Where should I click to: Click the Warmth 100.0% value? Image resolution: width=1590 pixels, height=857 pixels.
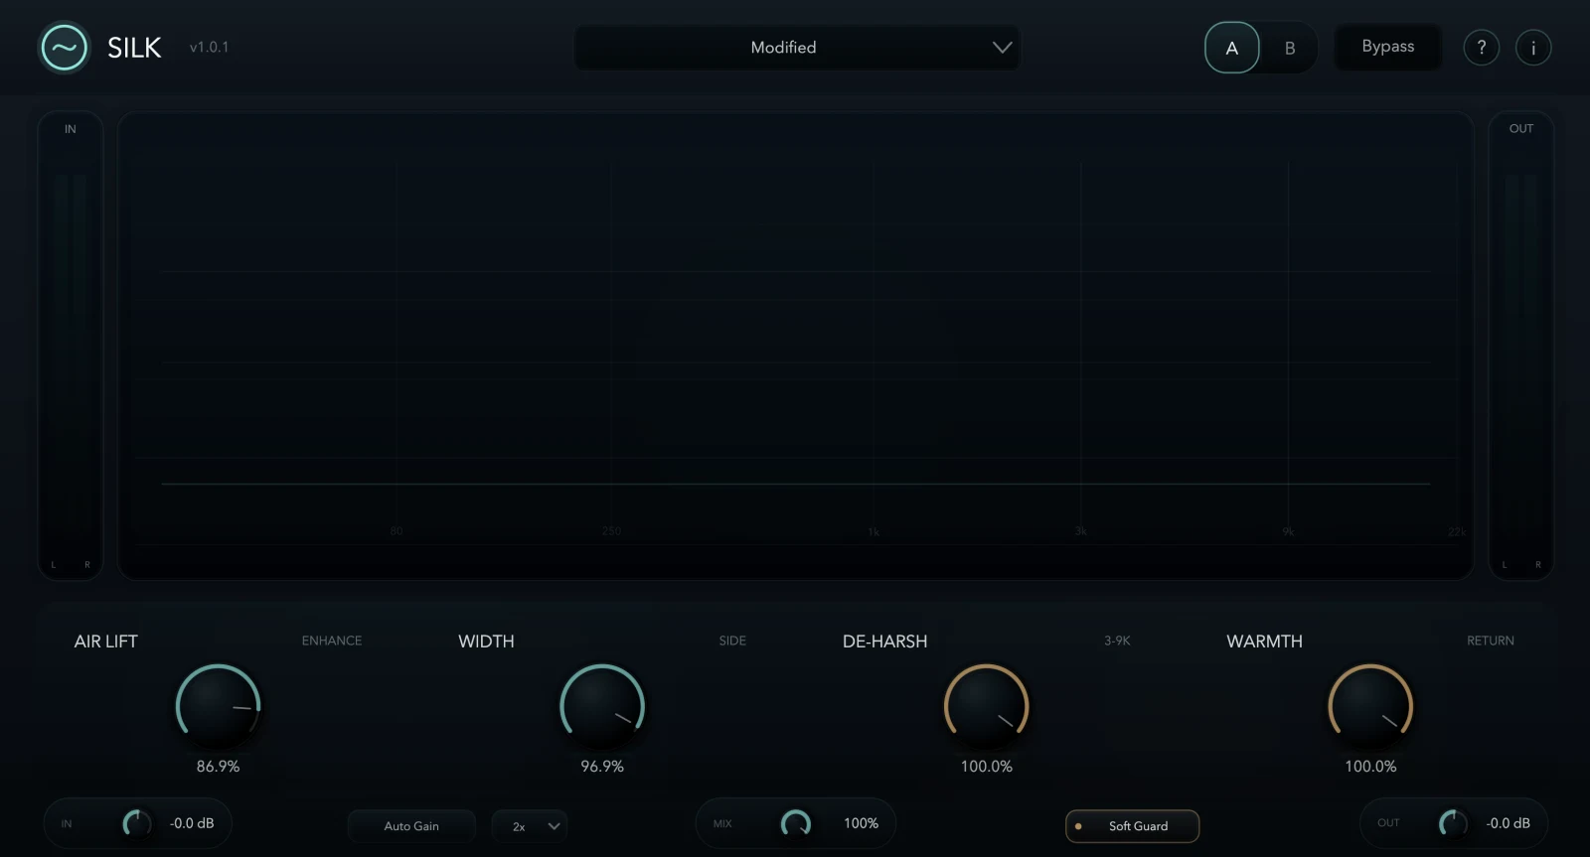click(x=1370, y=767)
